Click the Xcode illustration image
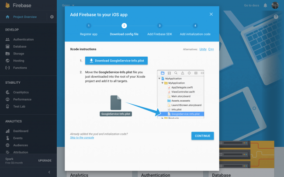This screenshot has height=177, width=284. pyautogui.click(x=180, y=94)
